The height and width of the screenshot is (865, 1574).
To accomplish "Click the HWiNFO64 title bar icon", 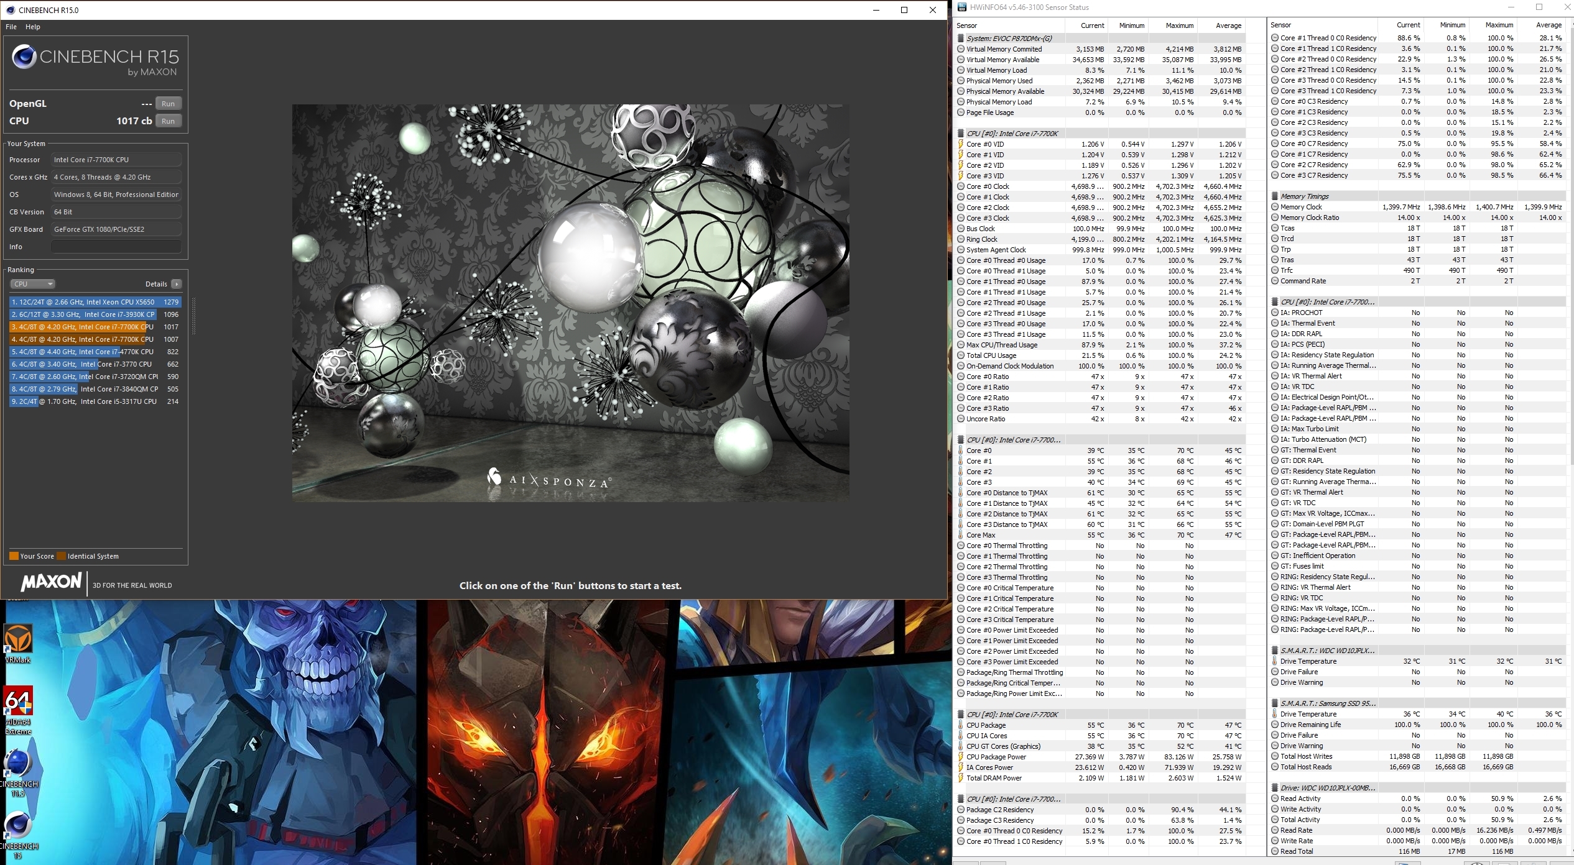I will 961,7.
